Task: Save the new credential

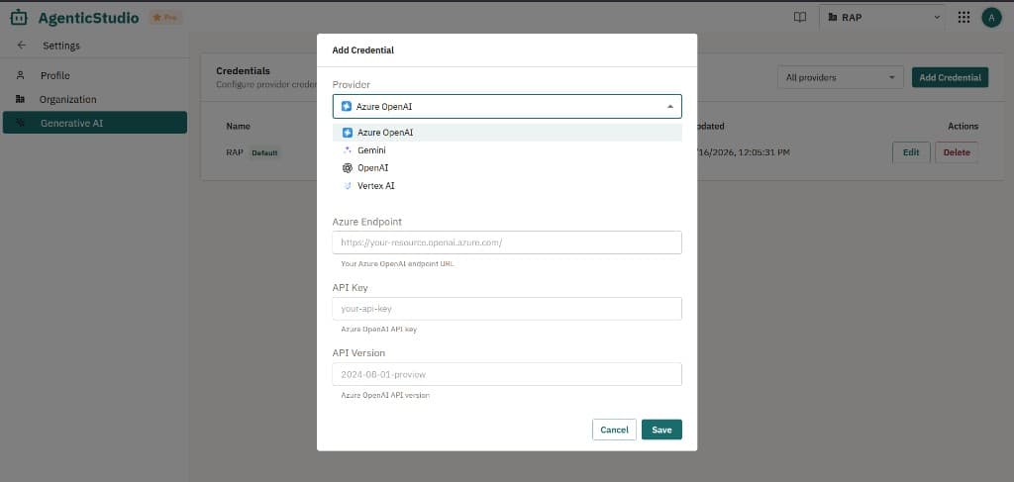Action: coord(661,430)
